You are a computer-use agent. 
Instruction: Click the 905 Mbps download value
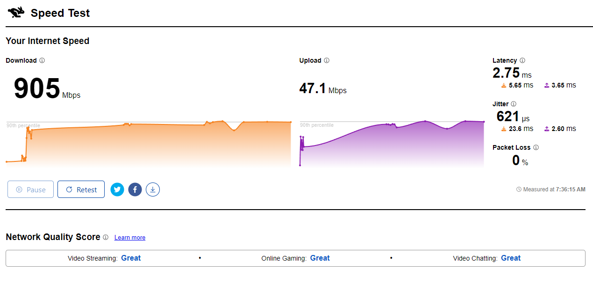47,88
